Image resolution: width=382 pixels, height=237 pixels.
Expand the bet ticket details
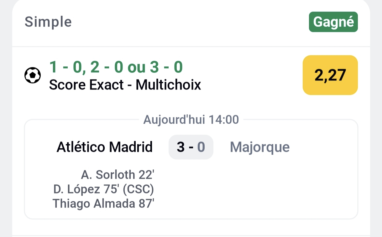(191, 75)
